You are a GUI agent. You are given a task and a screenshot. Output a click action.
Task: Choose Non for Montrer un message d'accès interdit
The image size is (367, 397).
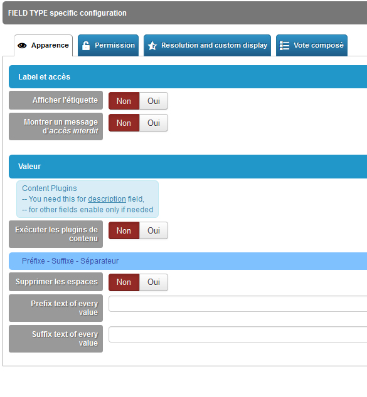coord(124,123)
